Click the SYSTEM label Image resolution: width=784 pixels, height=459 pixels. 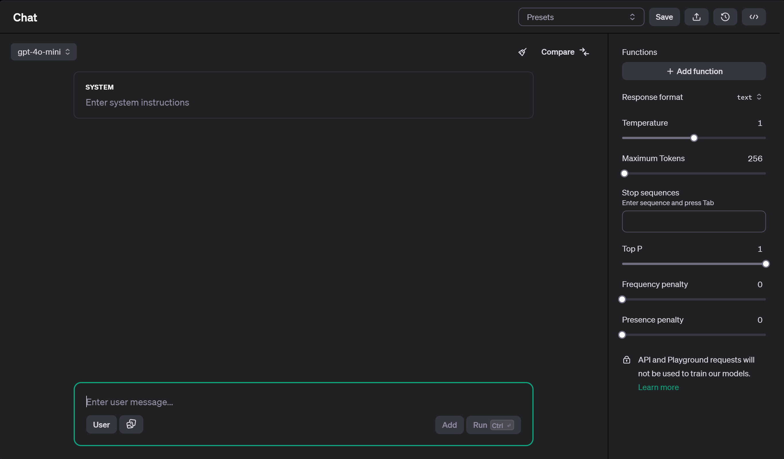tap(99, 87)
